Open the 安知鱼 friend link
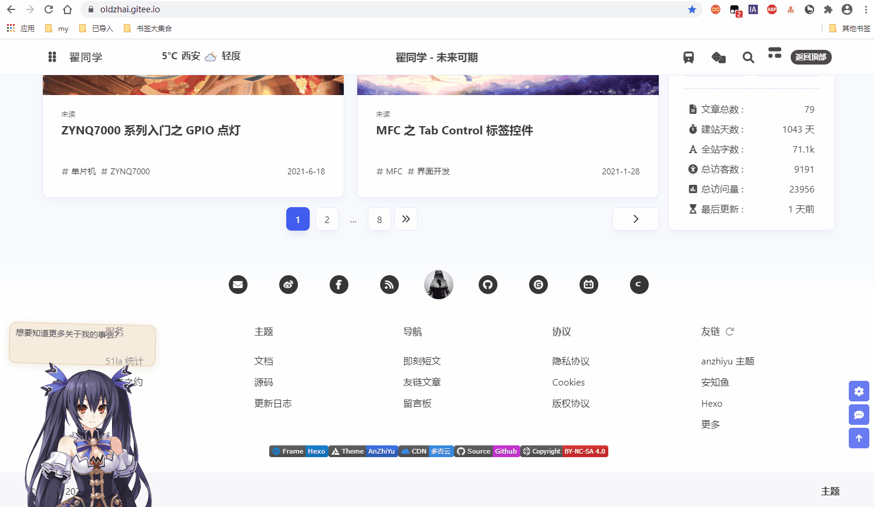Image resolution: width=874 pixels, height=507 pixels. (716, 382)
